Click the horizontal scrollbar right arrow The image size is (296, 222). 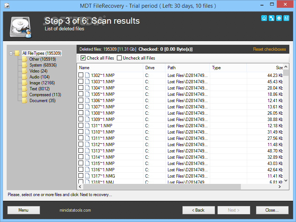pos(280,187)
